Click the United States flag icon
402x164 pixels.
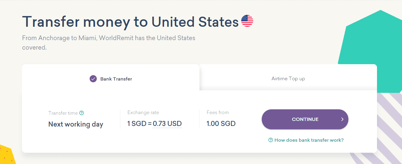click(247, 21)
